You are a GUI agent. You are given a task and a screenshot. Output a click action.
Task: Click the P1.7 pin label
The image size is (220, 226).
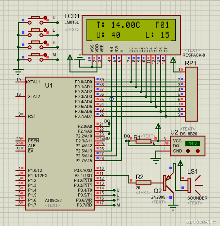tap(32, 205)
